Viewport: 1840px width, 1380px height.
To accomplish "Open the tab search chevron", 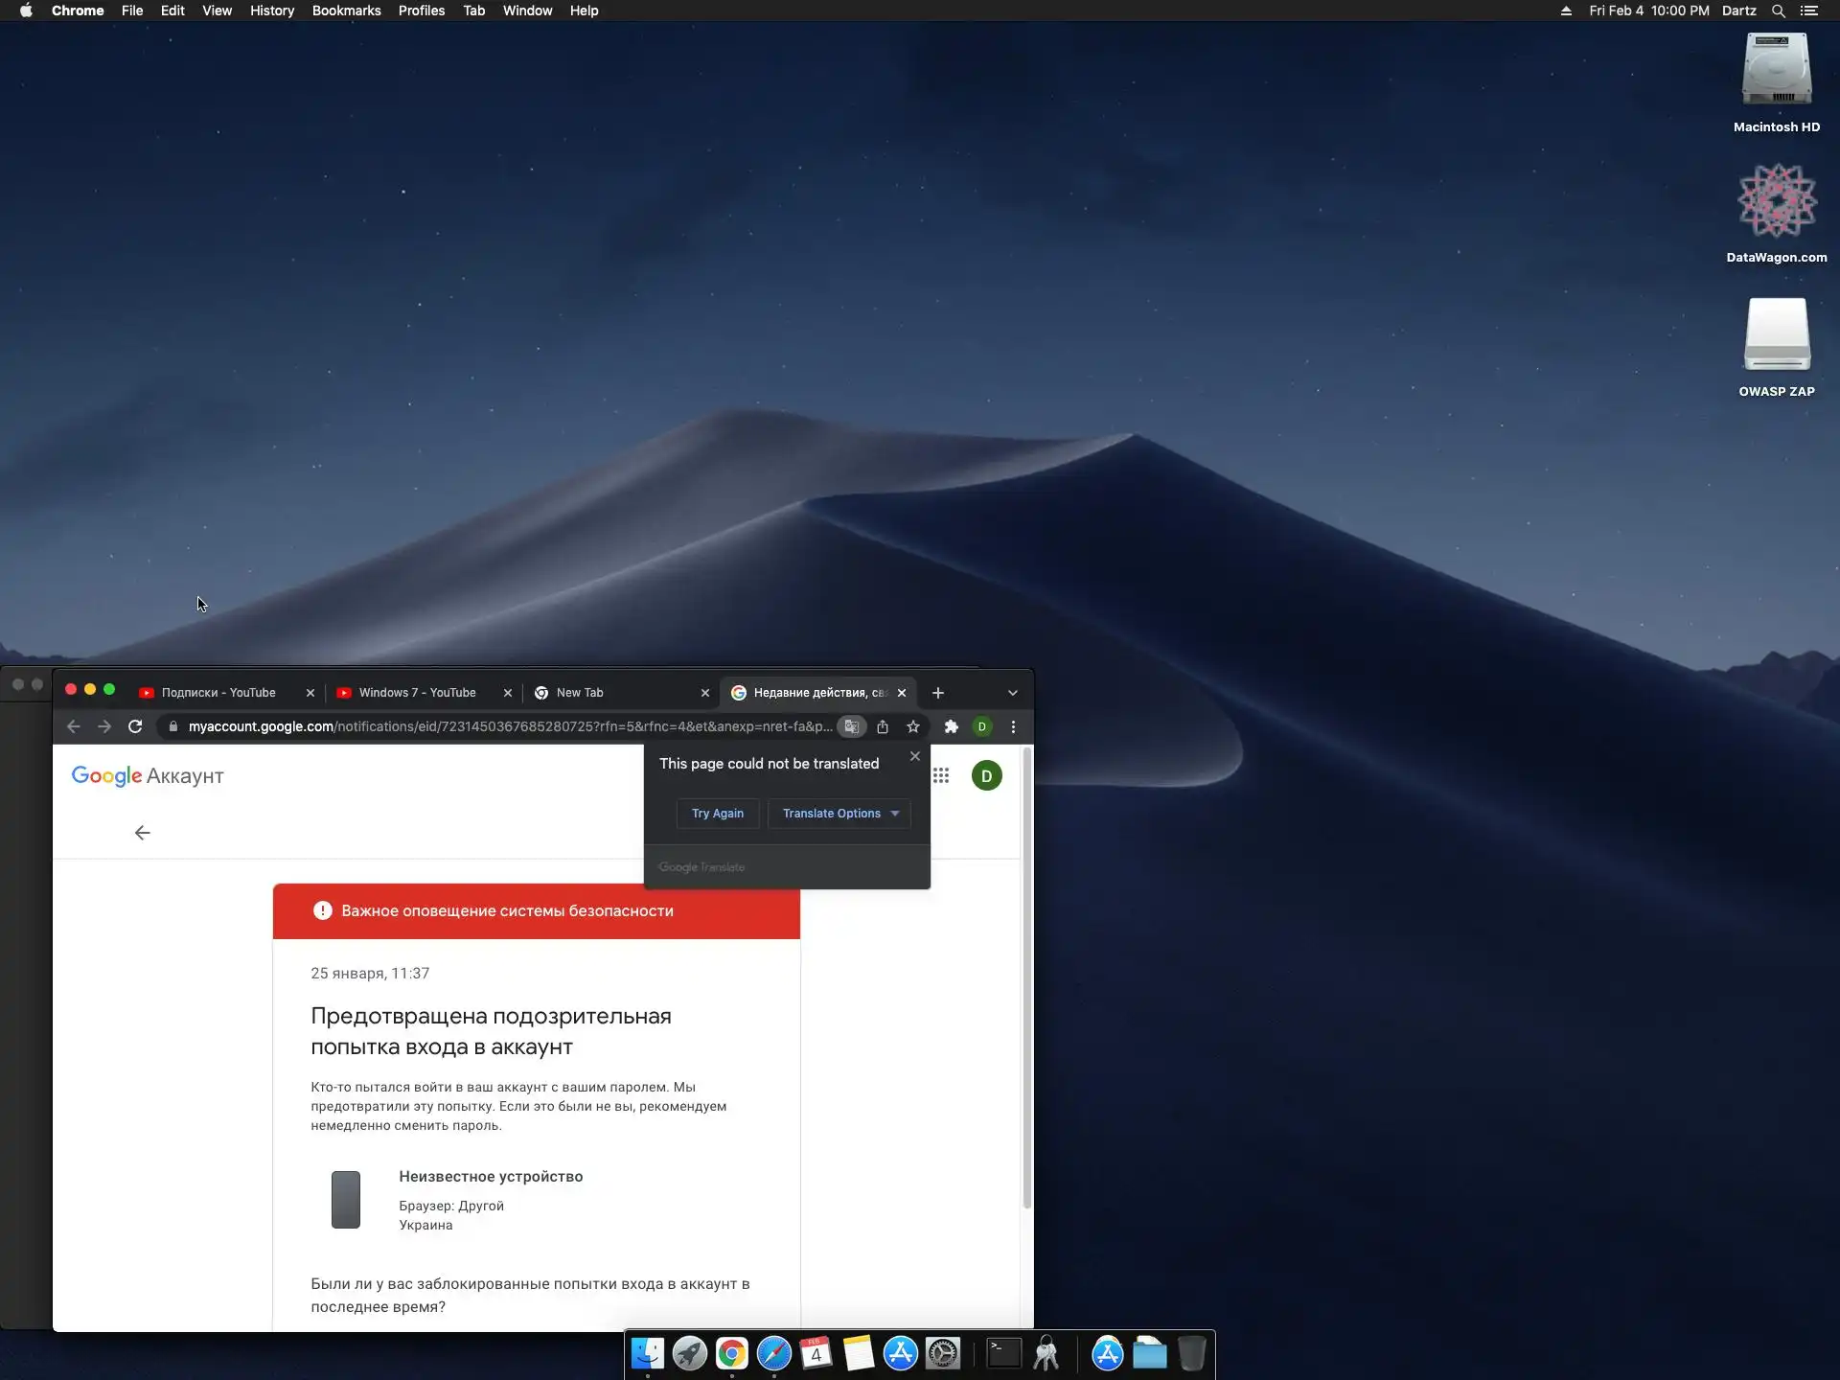I will (1013, 693).
